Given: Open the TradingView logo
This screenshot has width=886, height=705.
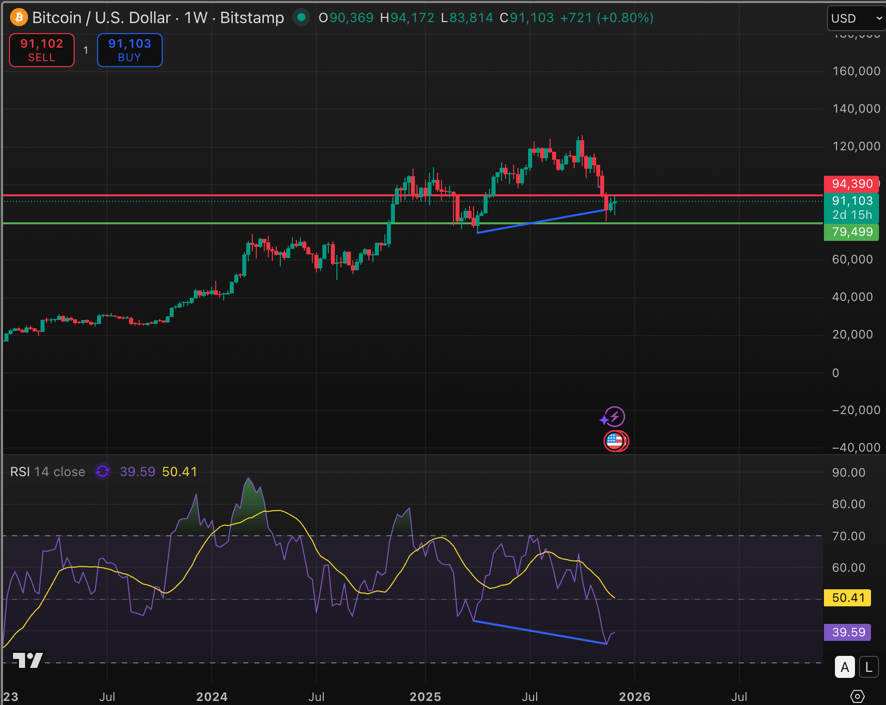Looking at the screenshot, I should (x=28, y=660).
